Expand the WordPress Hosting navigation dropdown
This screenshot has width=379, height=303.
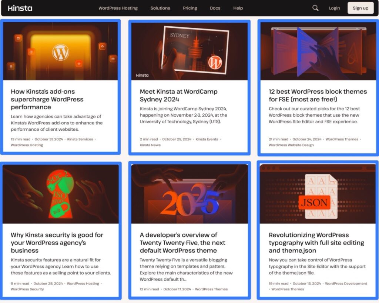tap(118, 8)
